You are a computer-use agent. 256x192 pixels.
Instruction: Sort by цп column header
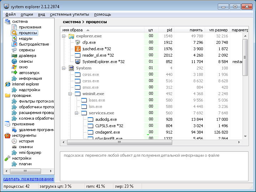151,30
